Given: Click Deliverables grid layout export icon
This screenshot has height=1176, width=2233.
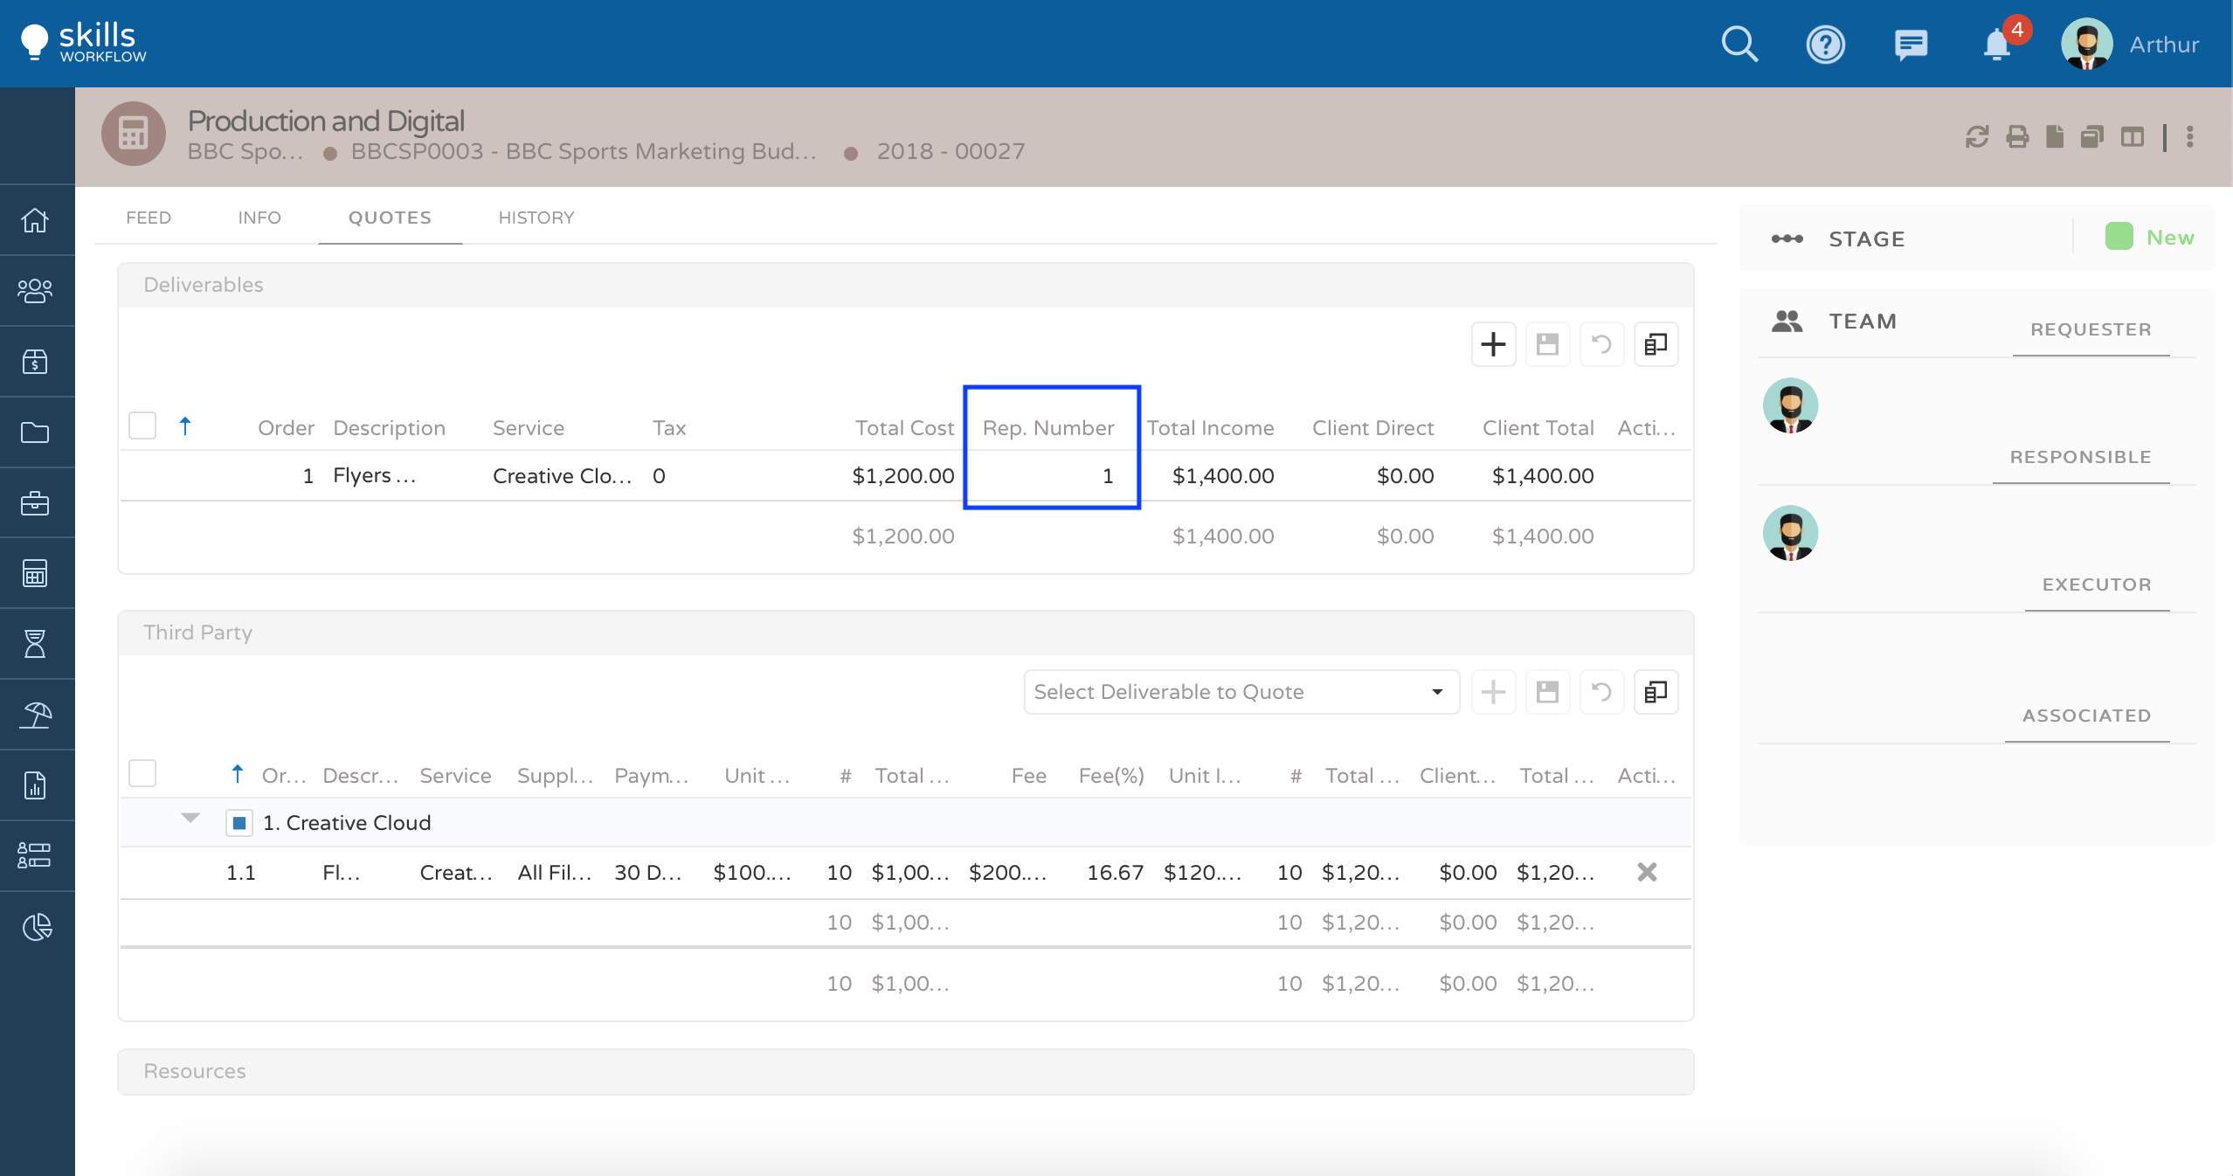Looking at the screenshot, I should tap(1656, 344).
